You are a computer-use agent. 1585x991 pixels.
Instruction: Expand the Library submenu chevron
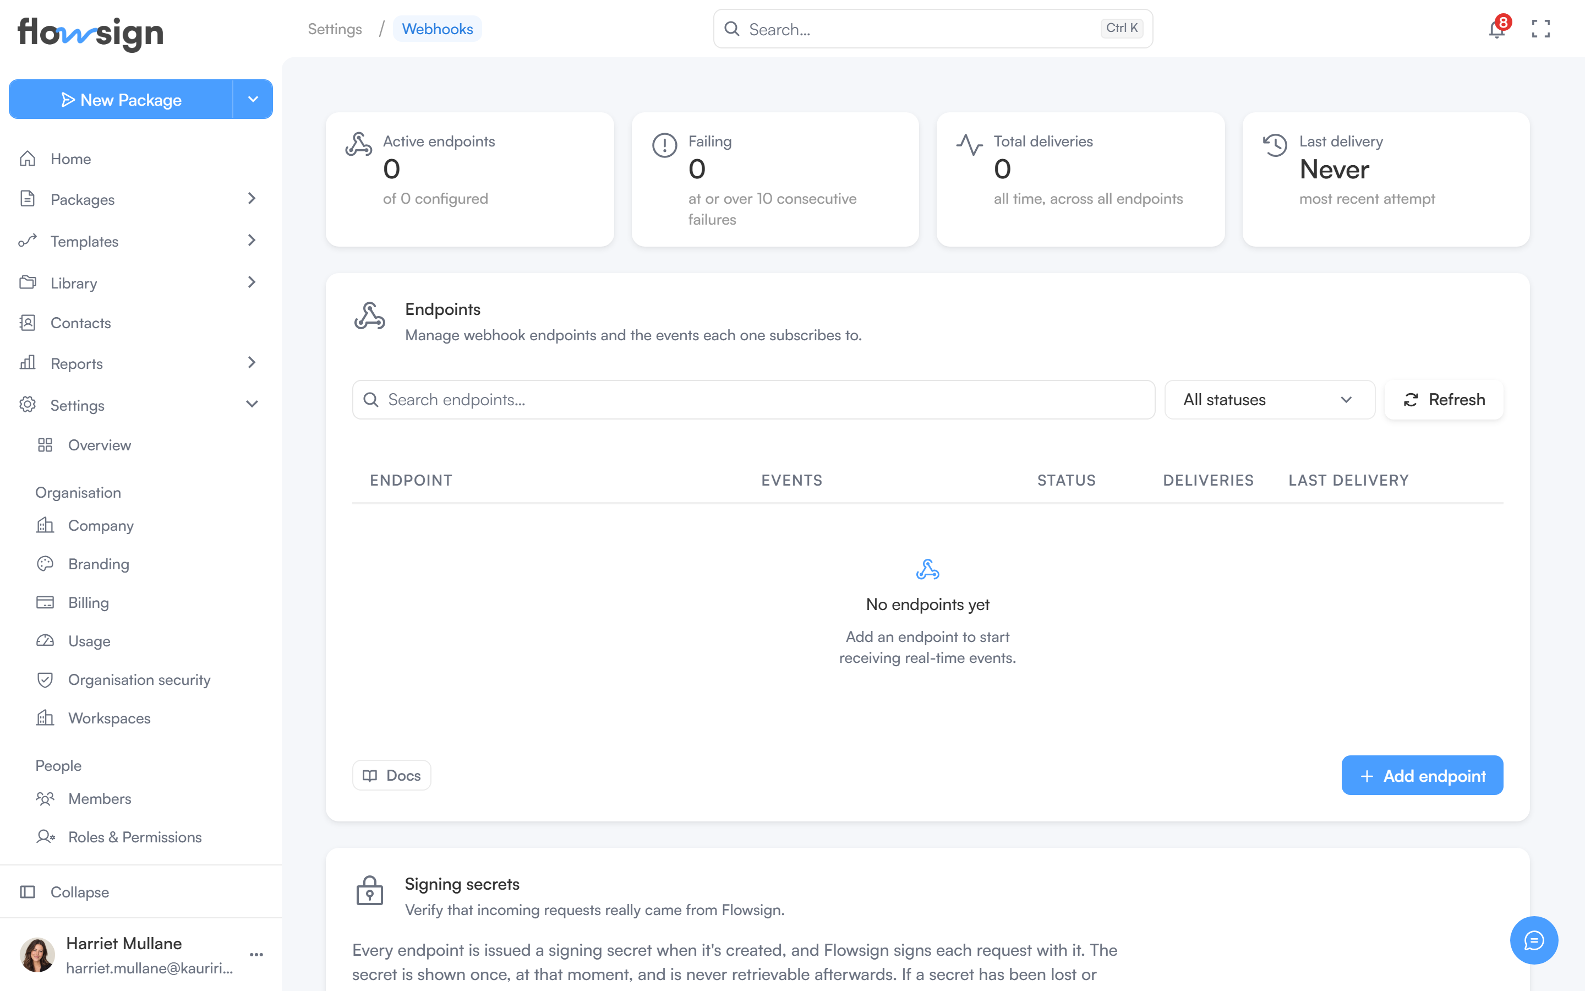point(252,282)
